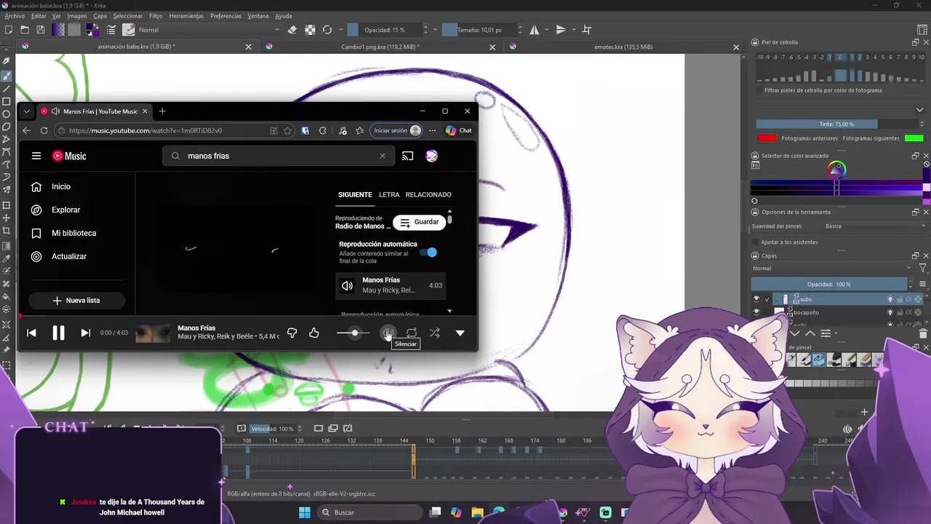Select Manos Frías queue item
Viewport: 931px width, 524px height.
click(x=391, y=285)
